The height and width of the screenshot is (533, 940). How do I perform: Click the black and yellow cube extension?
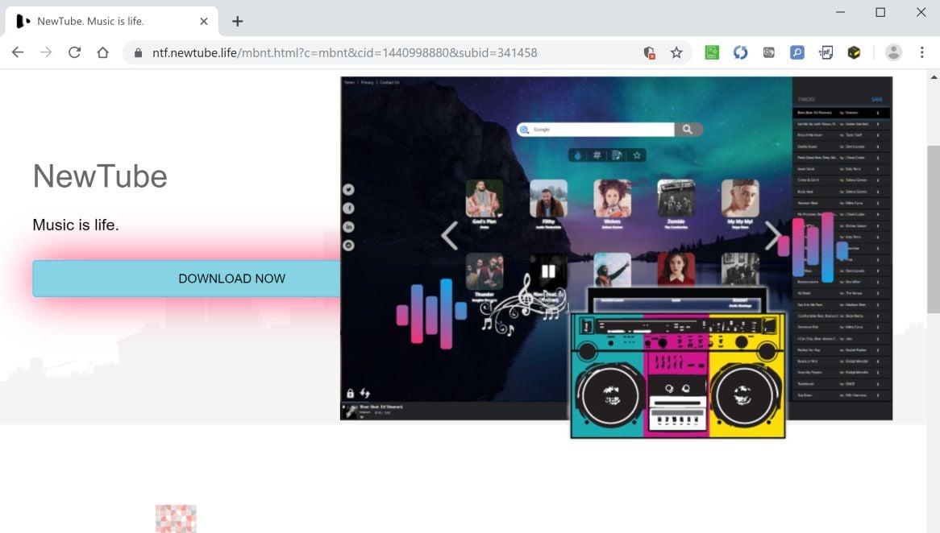pyautogui.click(x=854, y=52)
